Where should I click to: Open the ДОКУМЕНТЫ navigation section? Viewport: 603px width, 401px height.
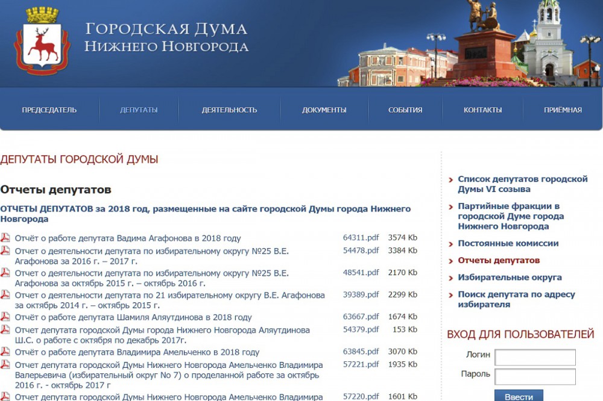pyautogui.click(x=324, y=110)
